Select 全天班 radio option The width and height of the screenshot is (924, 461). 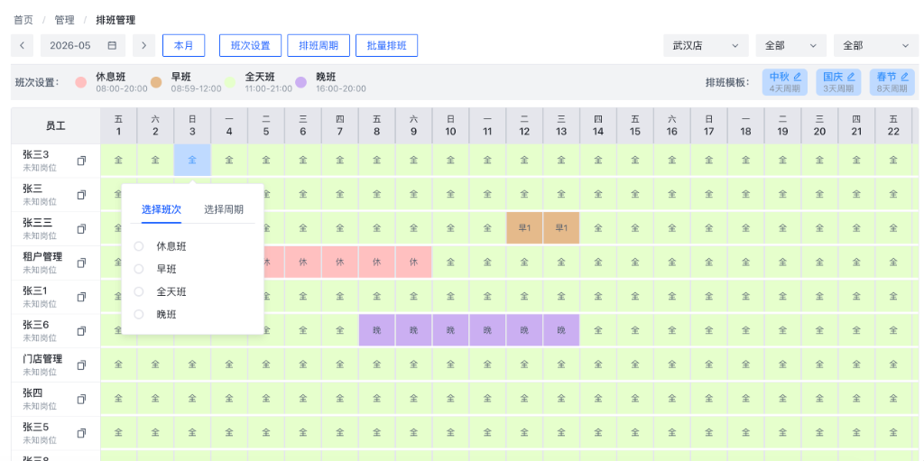[x=138, y=291]
